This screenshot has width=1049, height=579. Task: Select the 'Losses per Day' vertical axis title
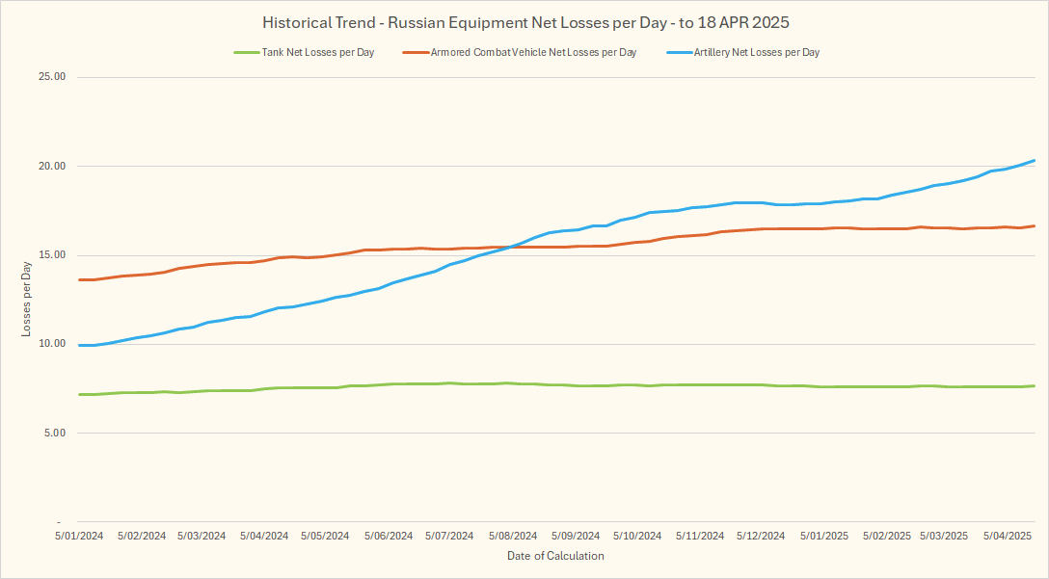tap(26, 300)
